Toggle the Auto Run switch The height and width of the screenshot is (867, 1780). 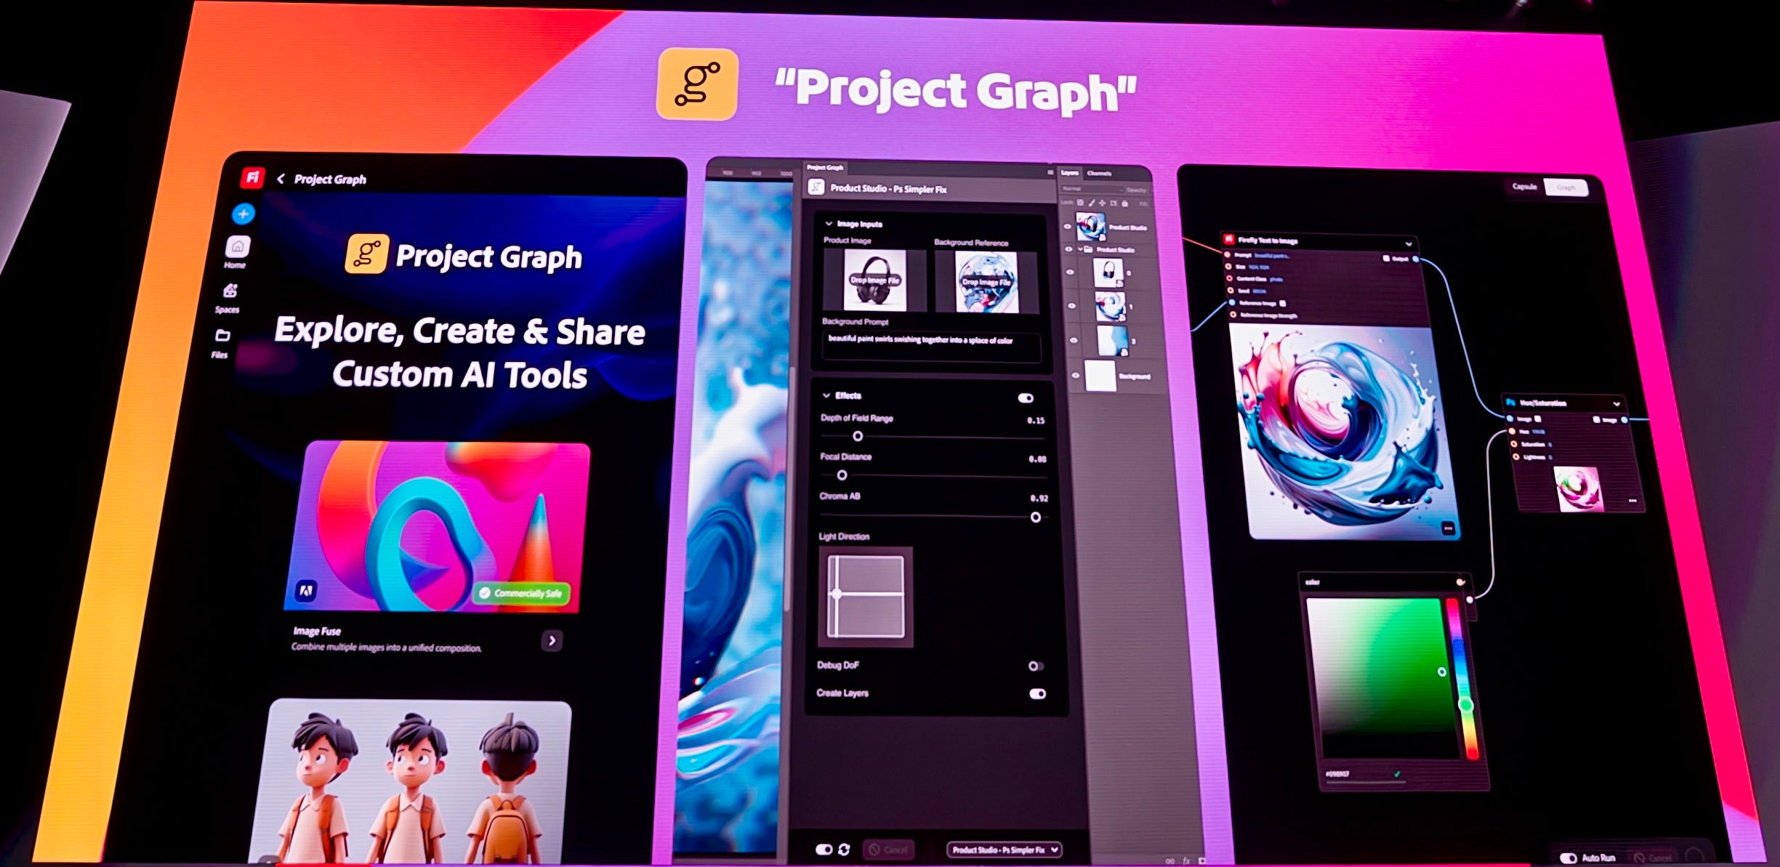click(x=1568, y=858)
